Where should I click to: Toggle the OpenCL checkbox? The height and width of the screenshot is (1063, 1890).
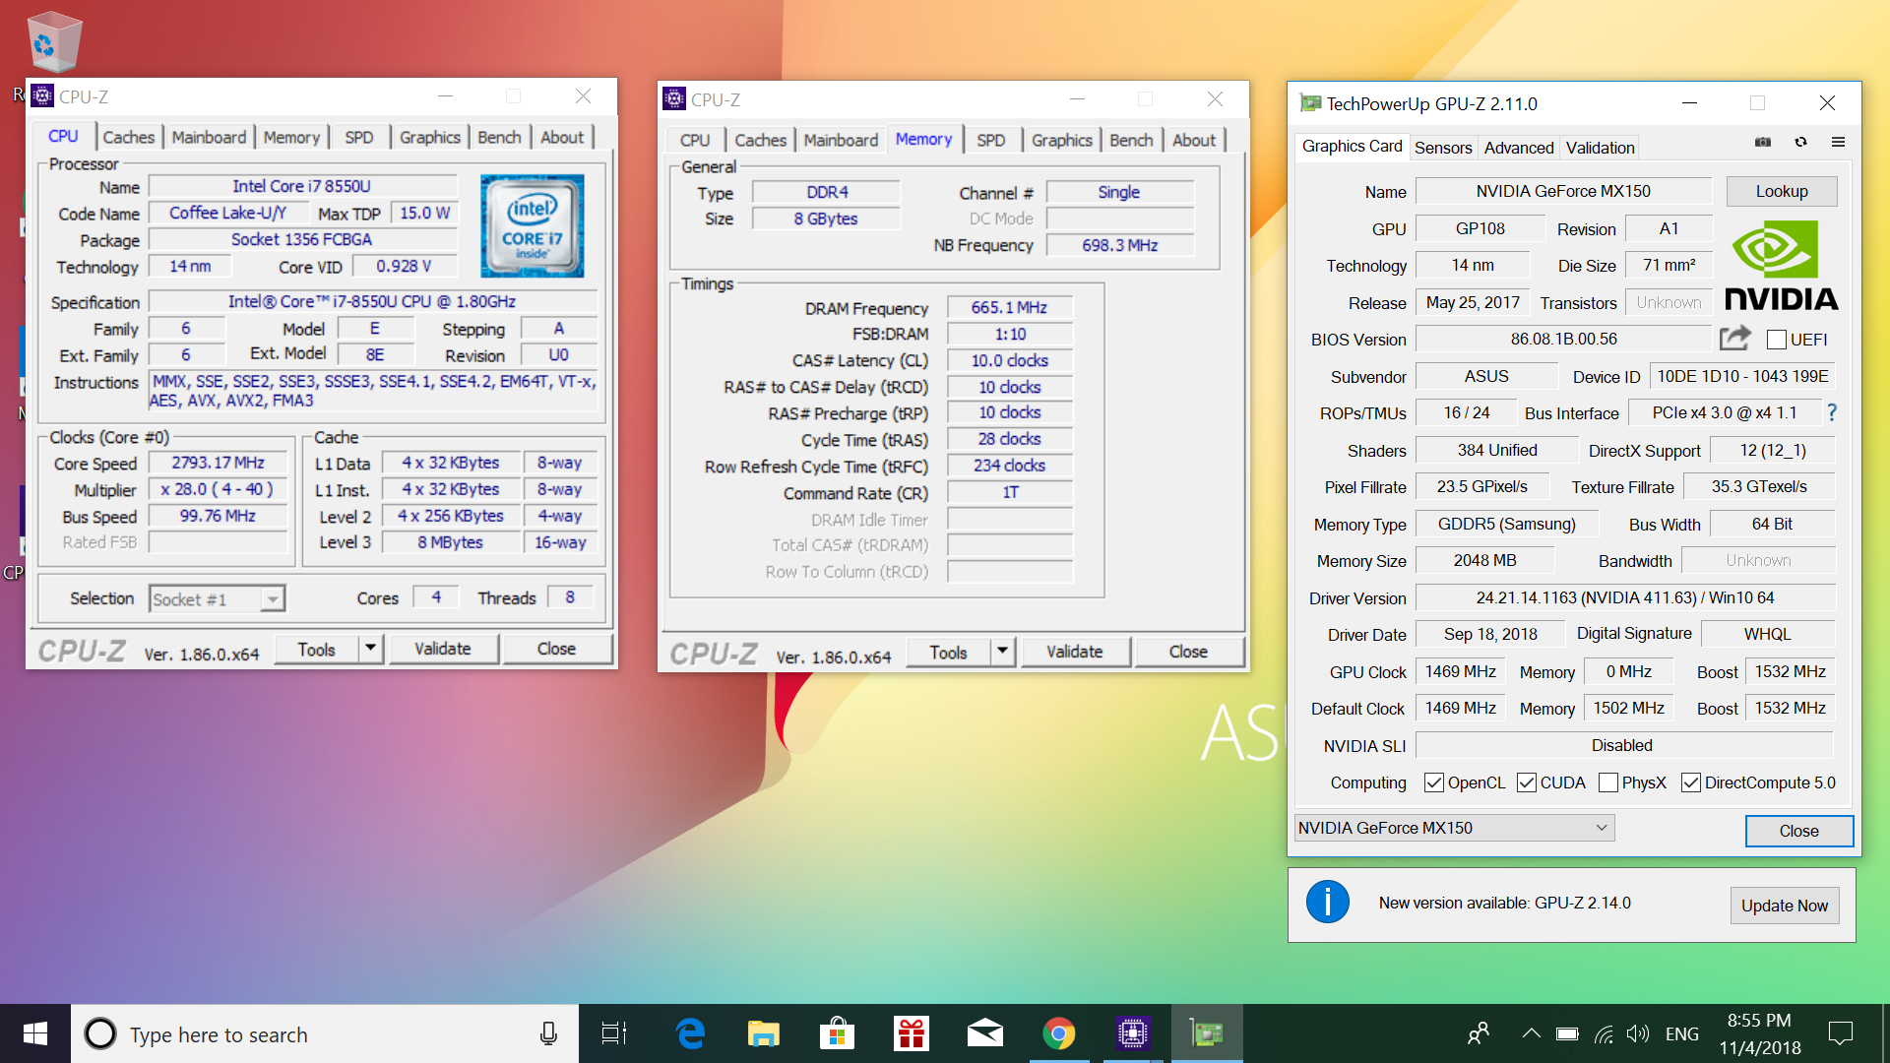tap(1434, 782)
